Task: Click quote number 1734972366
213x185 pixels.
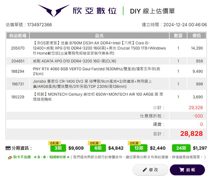Action: (40, 25)
